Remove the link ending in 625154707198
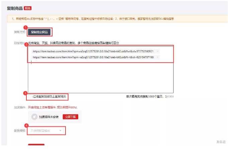 (x=157, y=57)
